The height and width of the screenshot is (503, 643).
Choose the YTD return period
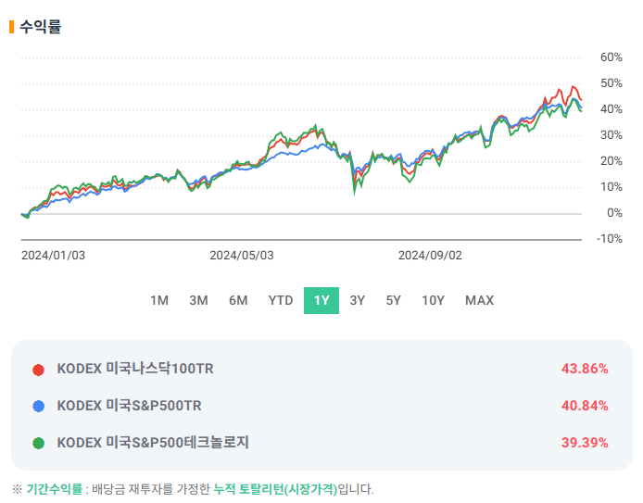tap(281, 300)
